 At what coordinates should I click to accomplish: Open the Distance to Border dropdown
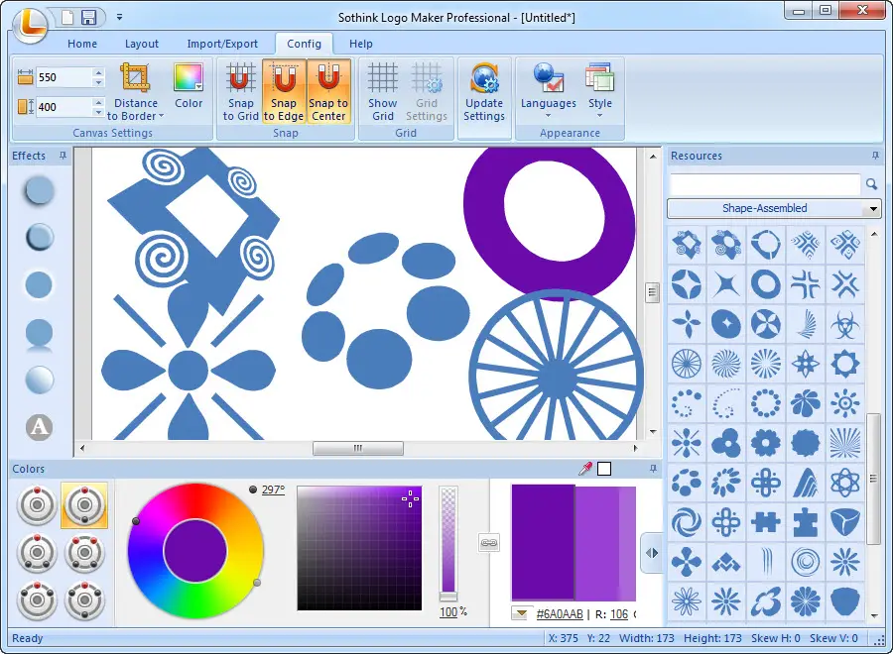136,91
